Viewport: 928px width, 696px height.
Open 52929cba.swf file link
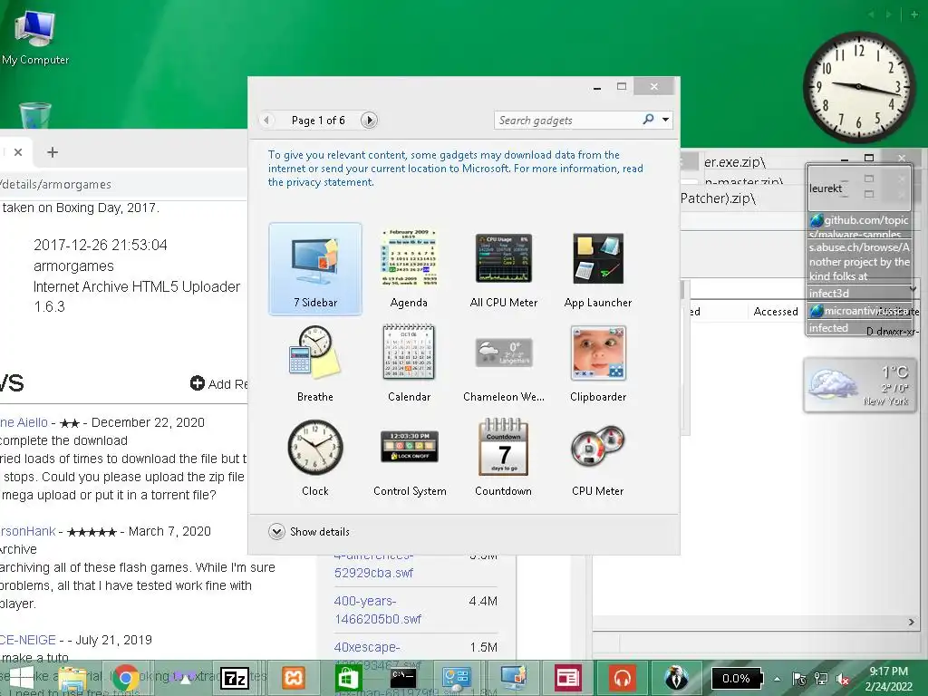pos(373,565)
